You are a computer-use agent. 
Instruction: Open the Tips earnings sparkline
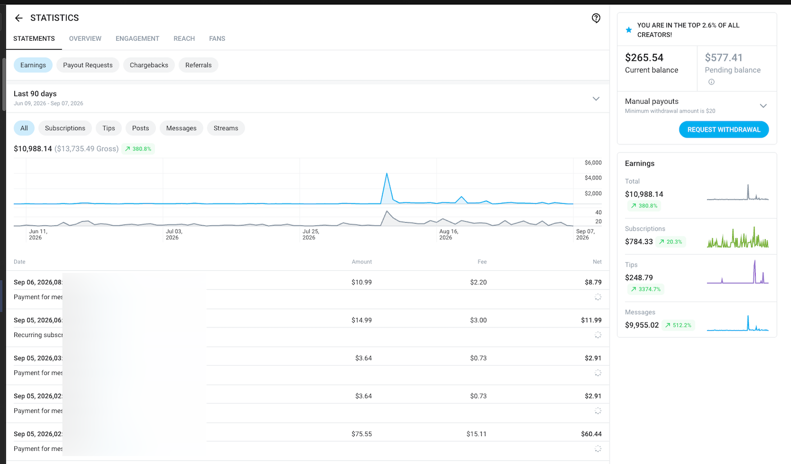tap(738, 272)
